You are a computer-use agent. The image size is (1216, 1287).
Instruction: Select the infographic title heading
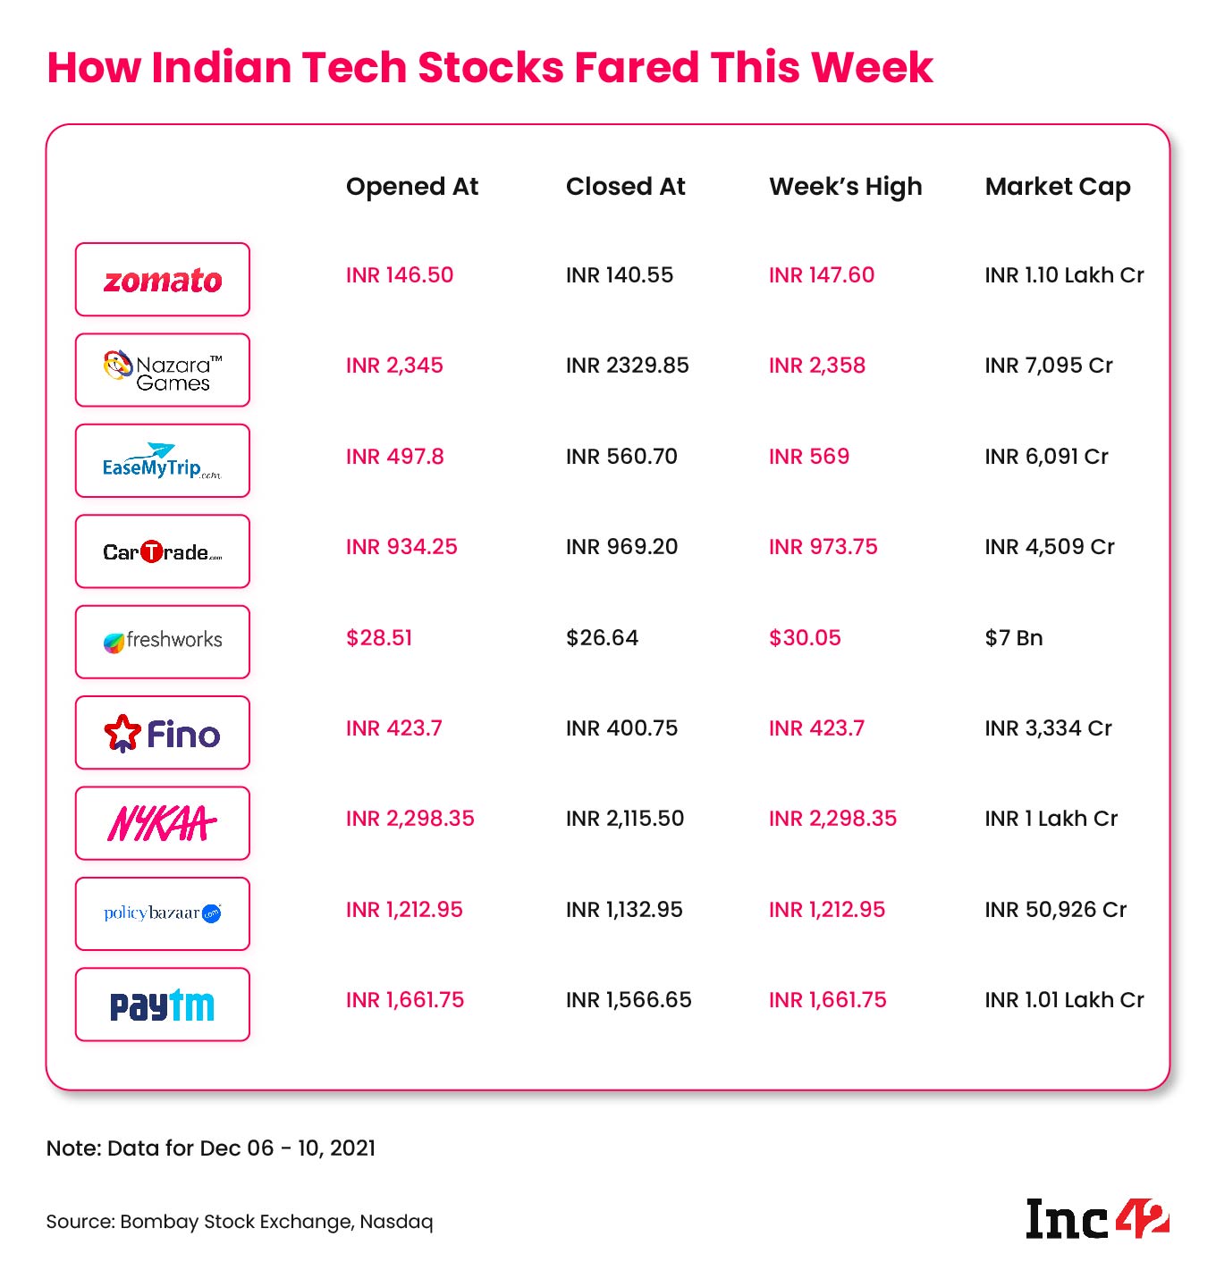point(490,68)
